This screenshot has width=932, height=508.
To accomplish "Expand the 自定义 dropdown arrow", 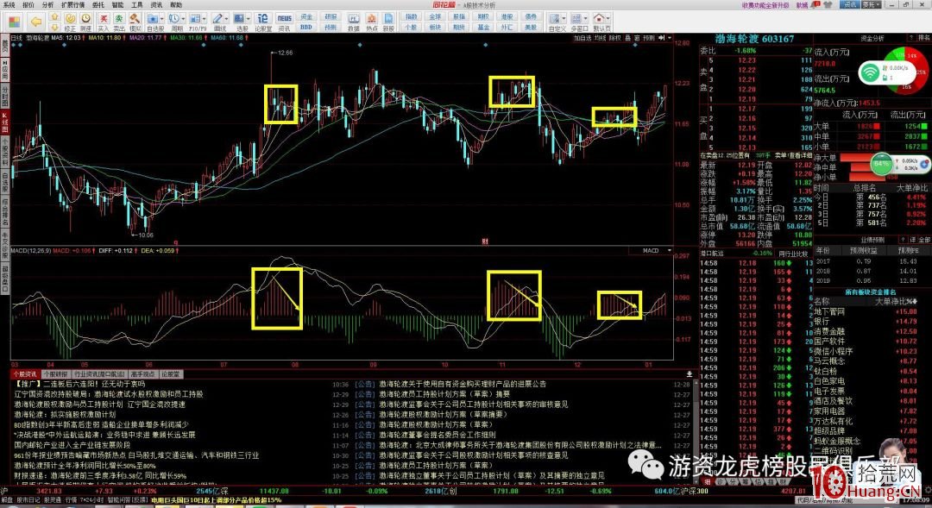I will (x=564, y=19).
